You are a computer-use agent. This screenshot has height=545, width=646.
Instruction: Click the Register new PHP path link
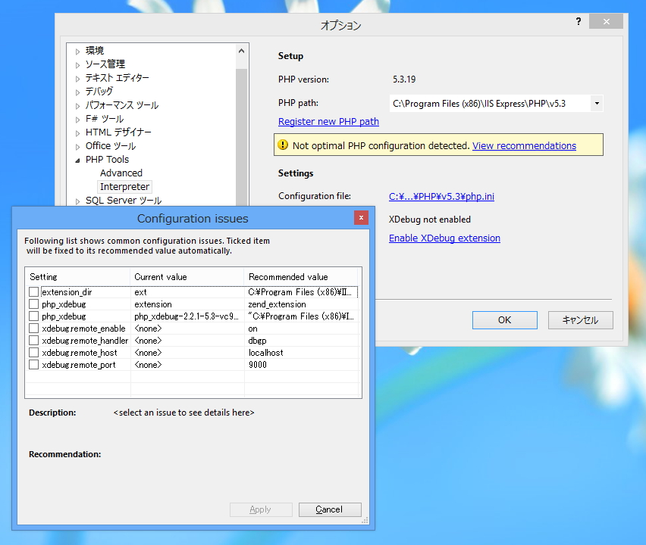[x=328, y=121]
